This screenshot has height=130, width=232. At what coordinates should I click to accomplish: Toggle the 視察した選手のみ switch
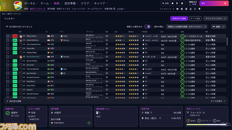pyautogui.click(x=147, y=27)
